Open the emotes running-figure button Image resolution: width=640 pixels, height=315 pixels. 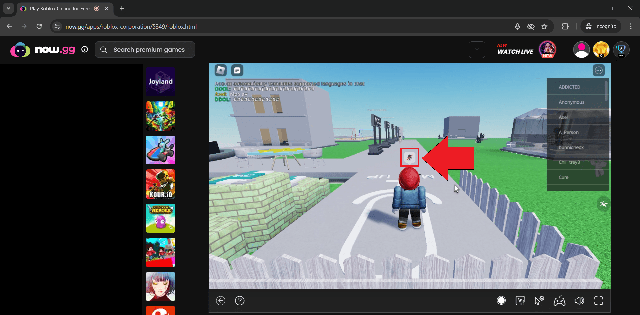click(603, 204)
